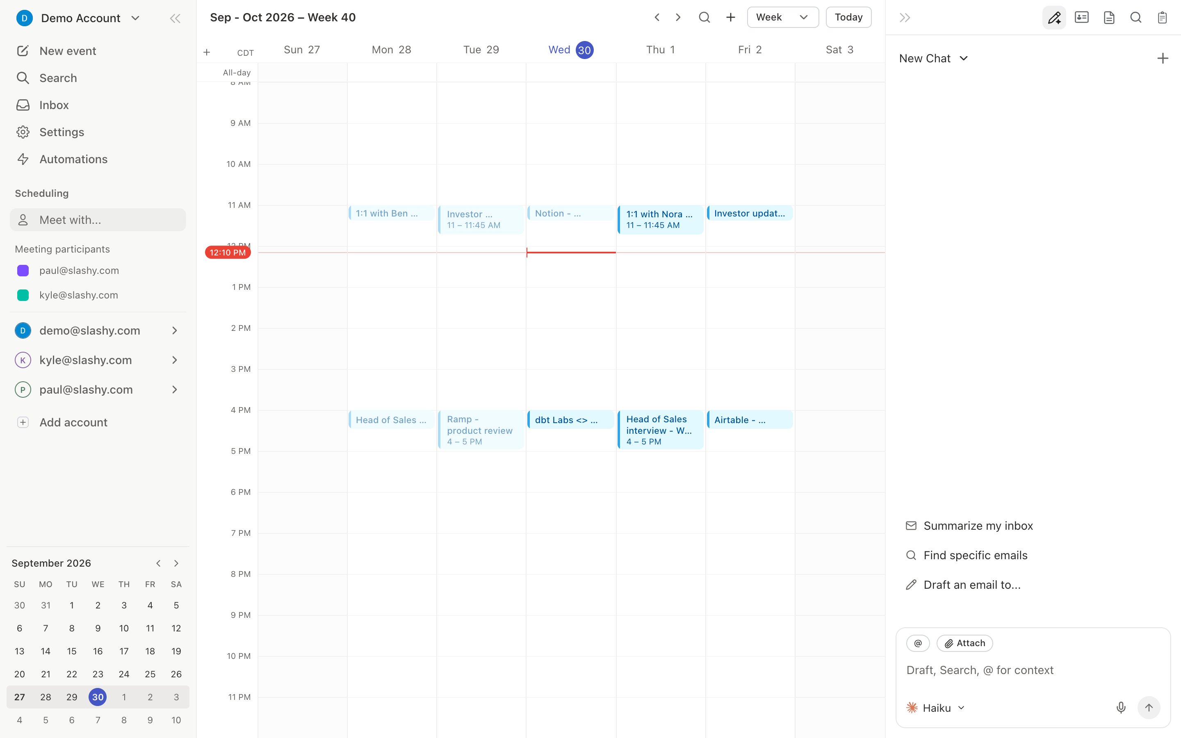
Task: Click the @ mention button in chat box
Action: tap(918, 643)
